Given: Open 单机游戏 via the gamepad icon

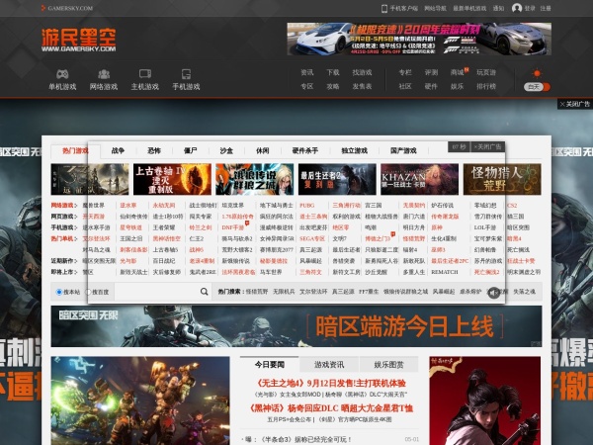Looking at the screenshot, I should coord(62,74).
